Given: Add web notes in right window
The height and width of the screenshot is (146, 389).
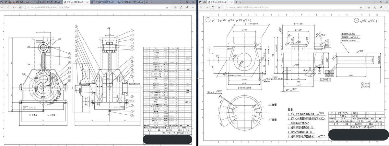Looking at the screenshot, I should 375,7.
